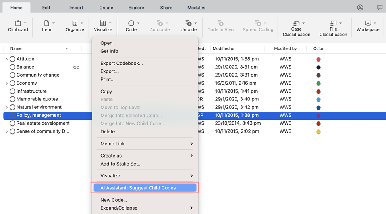Click the code circle icon for Real estate development
The height and width of the screenshot is (214, 386).
click(x=12, y=123)
